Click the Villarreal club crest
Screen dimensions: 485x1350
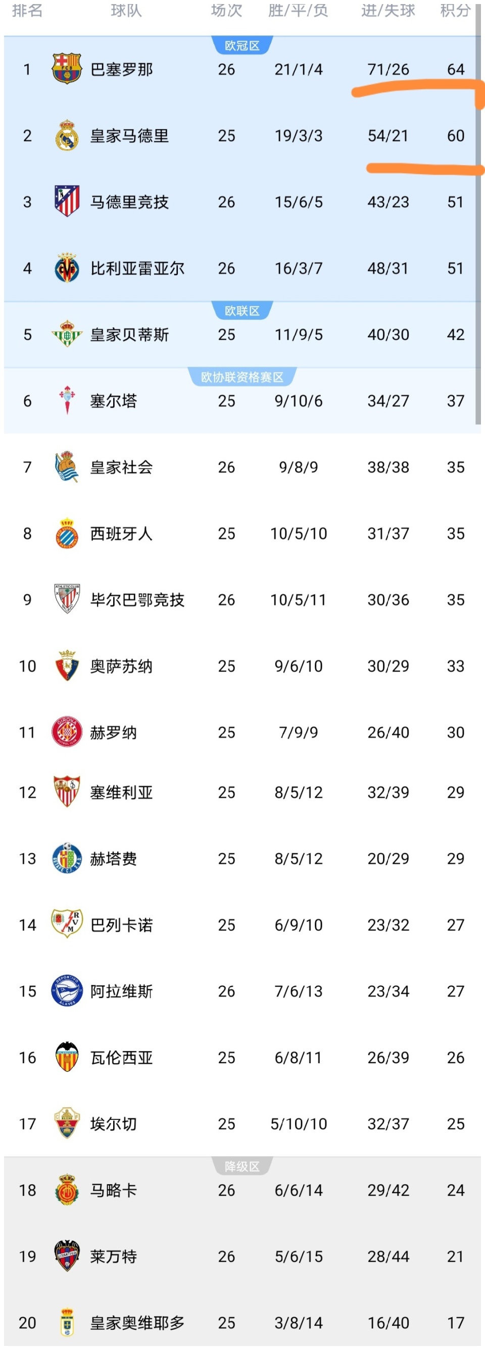point(67,268)
